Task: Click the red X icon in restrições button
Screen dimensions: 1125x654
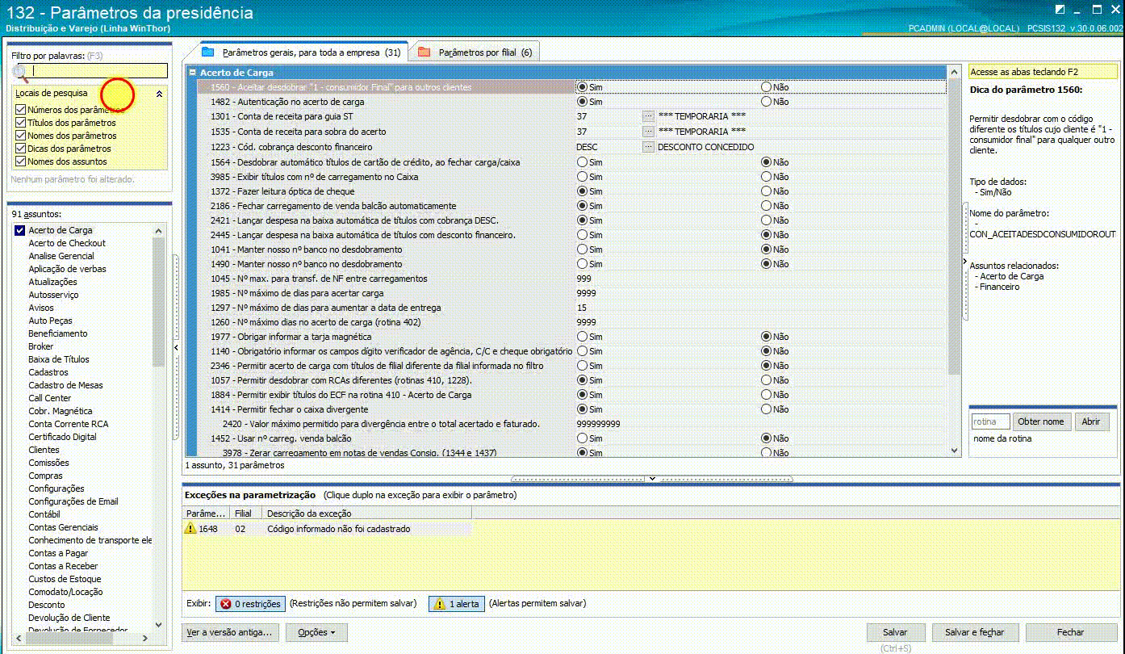Action: [225, 604]
